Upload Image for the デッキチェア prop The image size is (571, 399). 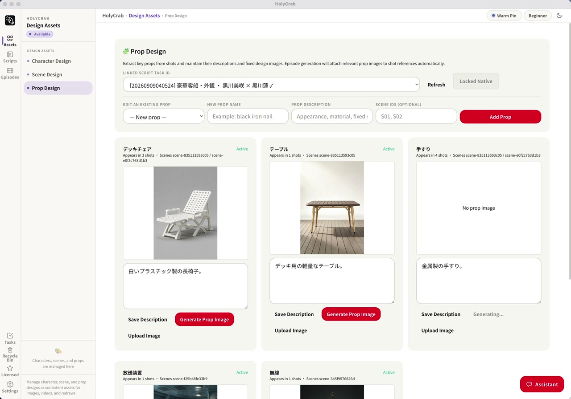[144, 336]
